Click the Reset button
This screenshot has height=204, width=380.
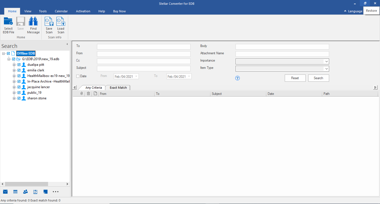tap(295, 78)
